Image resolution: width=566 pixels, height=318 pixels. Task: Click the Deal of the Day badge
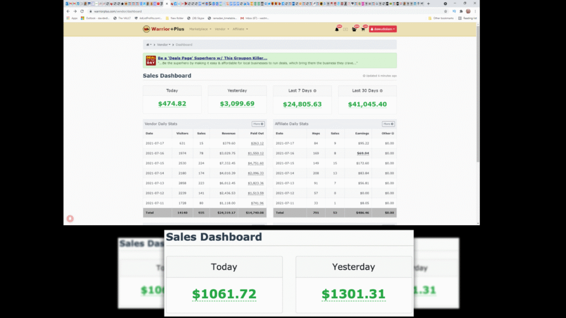150,60
